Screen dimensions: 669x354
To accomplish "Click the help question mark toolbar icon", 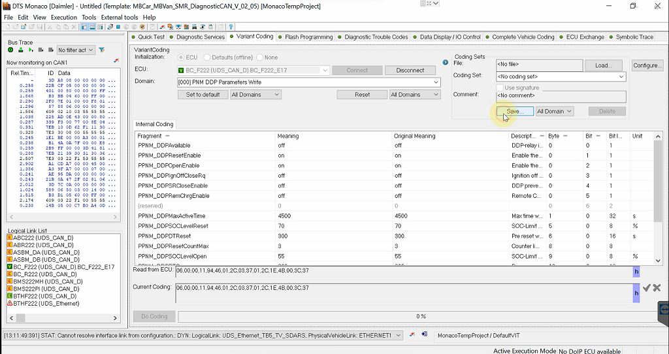I will pyautogui.click(x=231, y=27).
